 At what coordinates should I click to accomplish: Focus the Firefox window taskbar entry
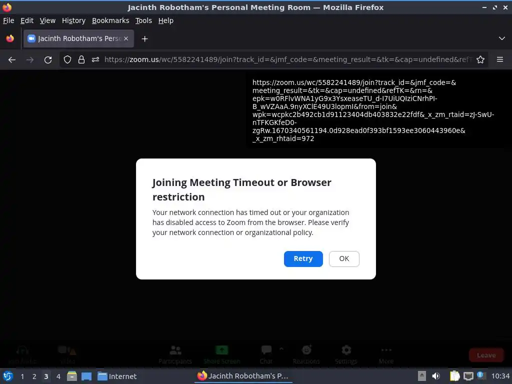243,376
